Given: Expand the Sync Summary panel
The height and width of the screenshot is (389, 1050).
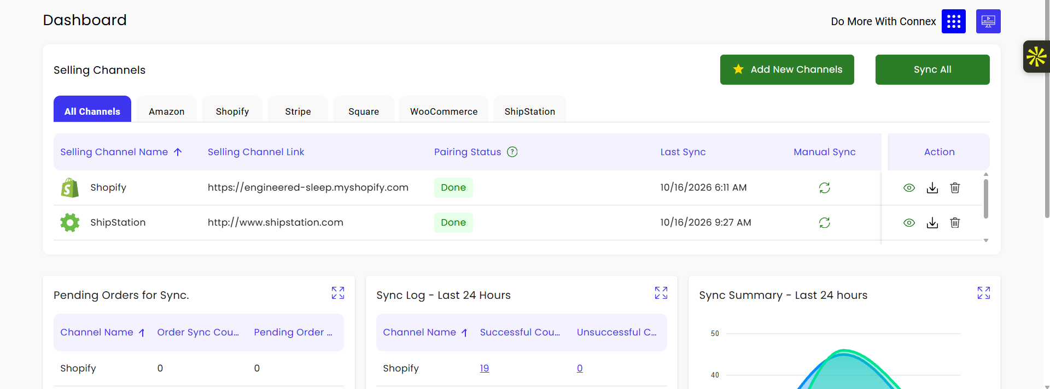Looking at the screenshot, I should point(984,293).
